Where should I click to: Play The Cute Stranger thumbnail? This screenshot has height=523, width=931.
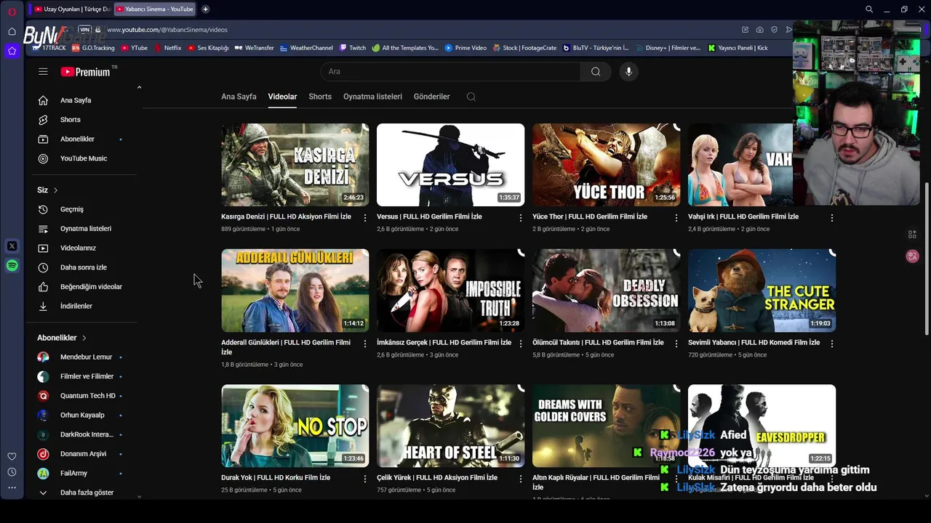click(x=762, y=291)
